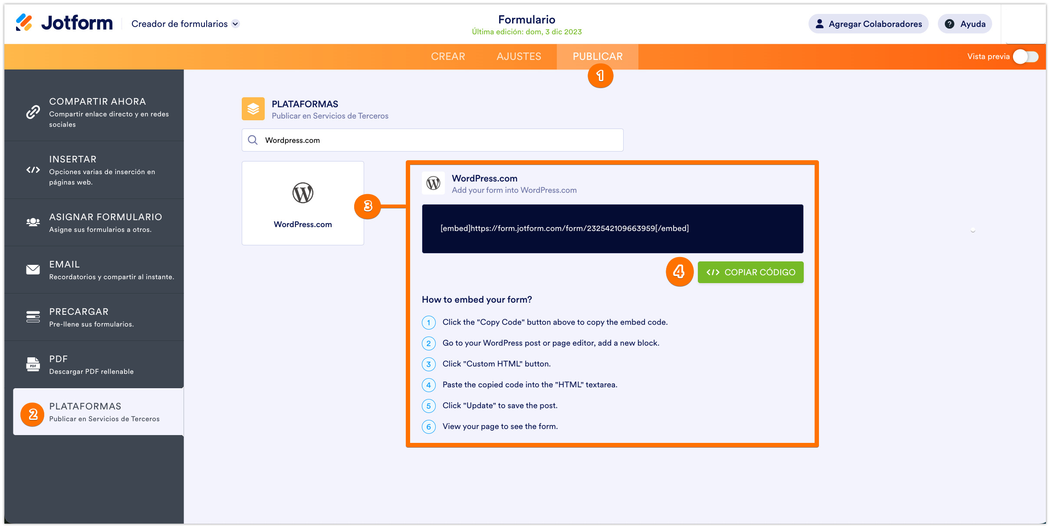Image resolution: width=1052 pixels, height=528 pixels.
Task: Toggle the Vista previa switch
Action: tap(1026, 56)
